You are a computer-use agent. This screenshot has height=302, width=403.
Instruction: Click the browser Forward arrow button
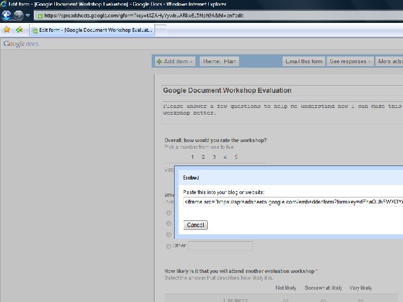[18, 16]
